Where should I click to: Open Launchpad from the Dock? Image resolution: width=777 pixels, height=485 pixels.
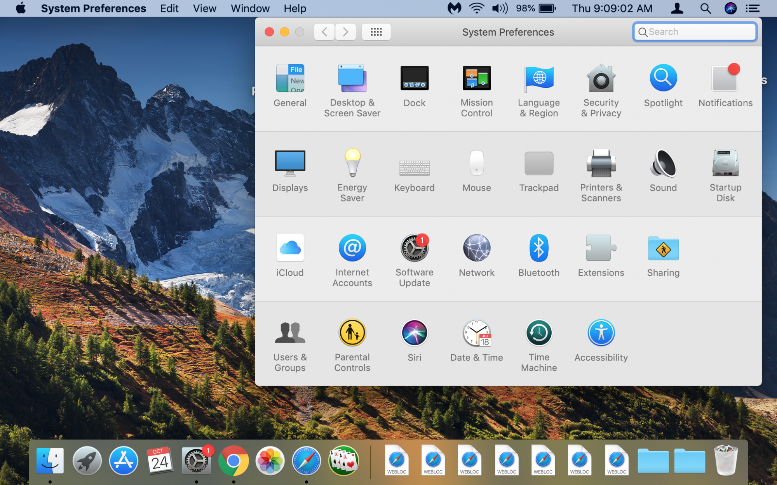coord(87,460)
